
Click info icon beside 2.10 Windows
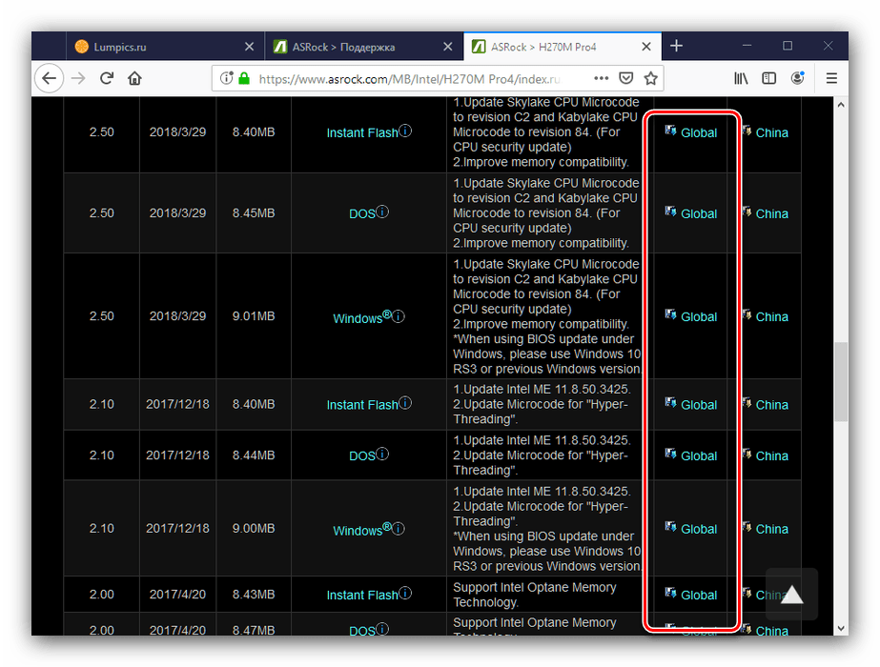pyautogui.click(x=398, y=529)
